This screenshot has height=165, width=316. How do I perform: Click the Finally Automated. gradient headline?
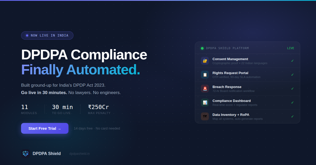click(81, 70)
